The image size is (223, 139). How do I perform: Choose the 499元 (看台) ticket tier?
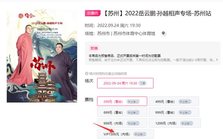[x=174, y=101]
